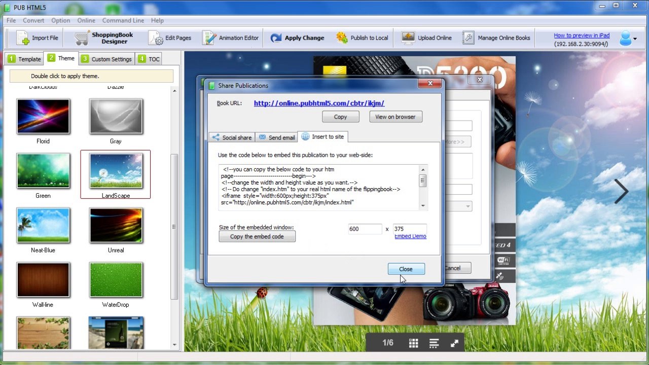
Task: Click Apply Change in the toolbar
Action: click(297, 38)
